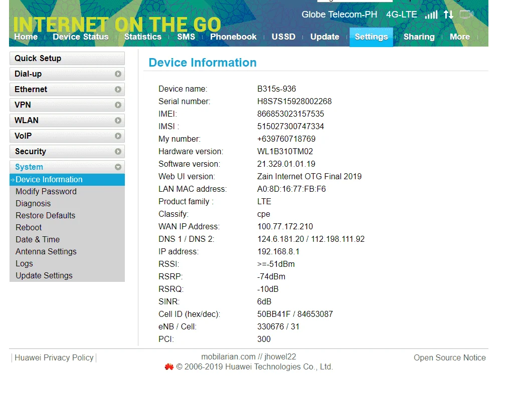The height and width of the screenshot is (403, 519).
Task: Open the Home tab
Action: click(x=26, y=37)
